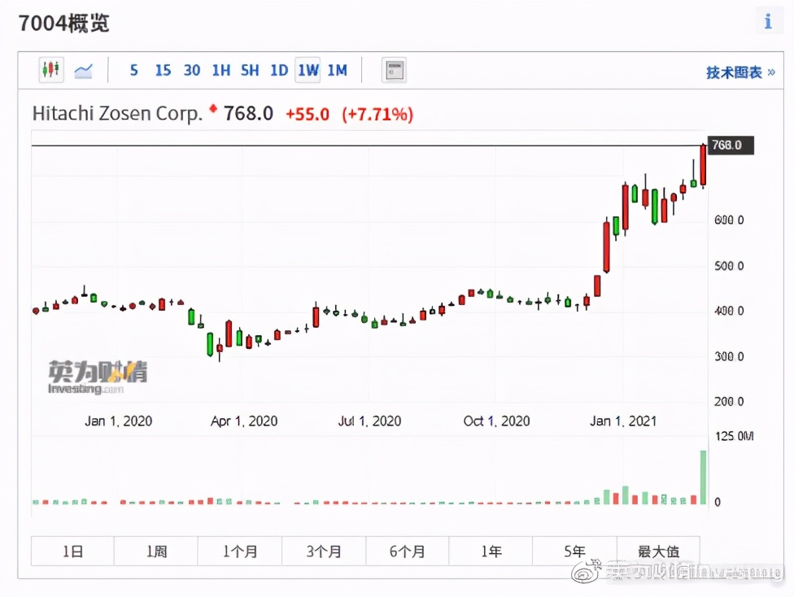Choose the 5H interval
The width and height of the screenshot is (794, 597).
click(x=250, y=71)
